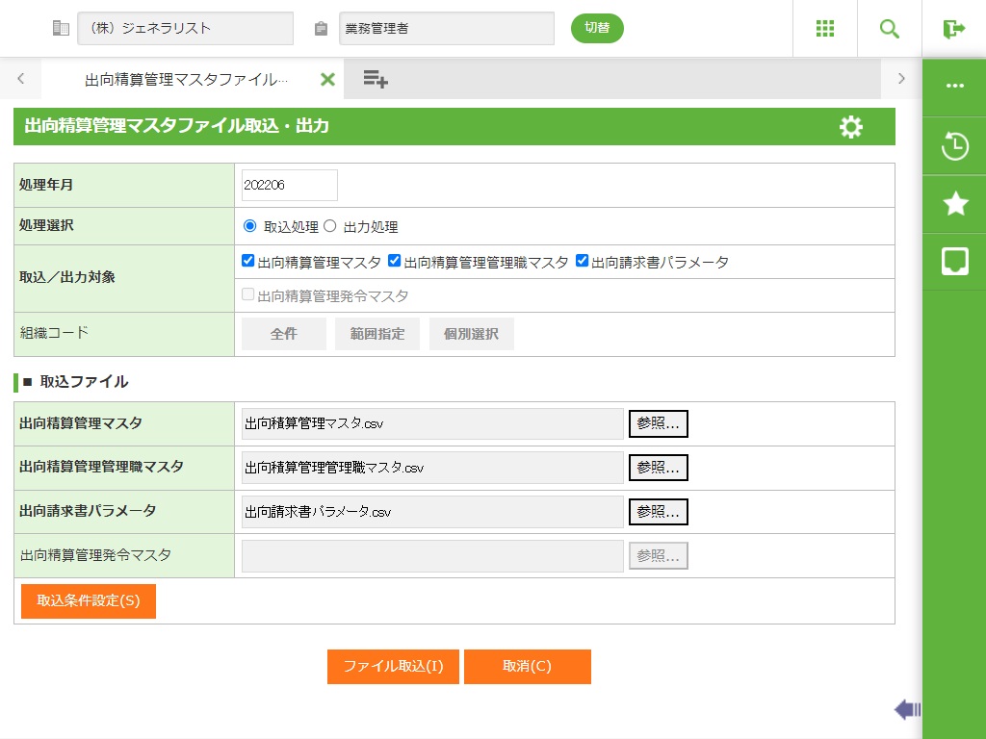Select the 出力処理 radio button
The image size is (986, 739).
(x=330, y=227)
